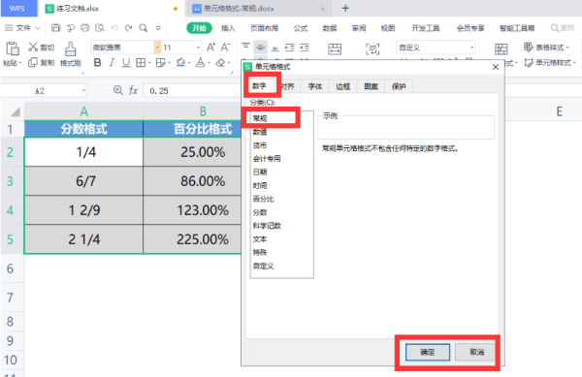
Task: Toggle Bold formatting
Action: [x=97, y=63]
